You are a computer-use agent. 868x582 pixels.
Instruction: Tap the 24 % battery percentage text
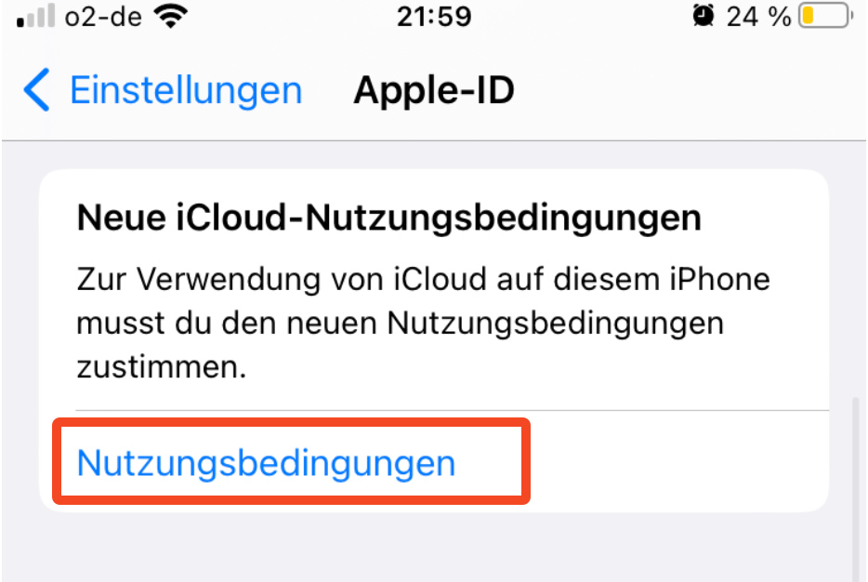click(758, 17)
